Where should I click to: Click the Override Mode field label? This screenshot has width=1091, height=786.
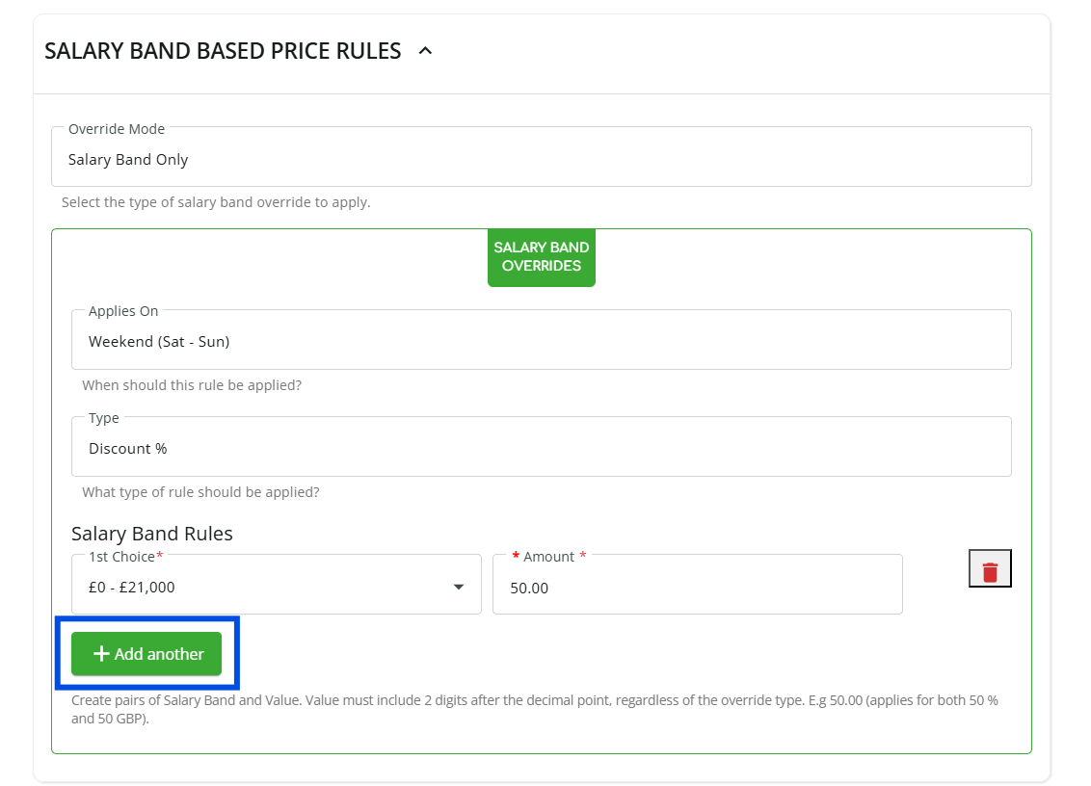(x=117, y=129)
